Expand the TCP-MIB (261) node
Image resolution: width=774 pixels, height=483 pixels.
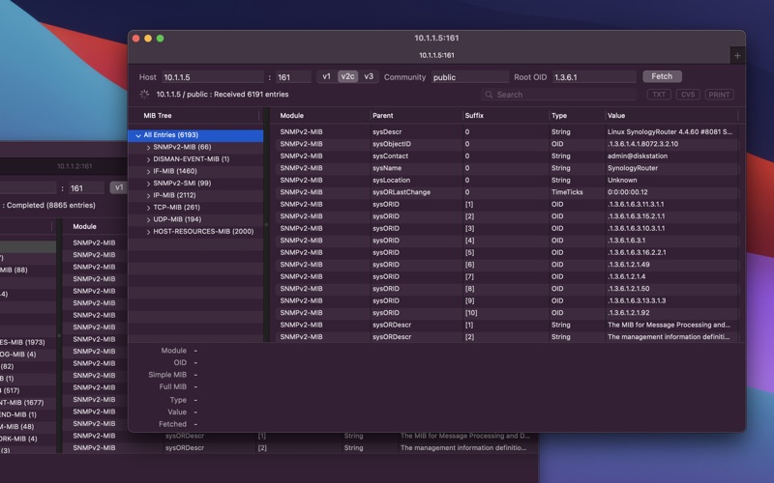(148, 208)
